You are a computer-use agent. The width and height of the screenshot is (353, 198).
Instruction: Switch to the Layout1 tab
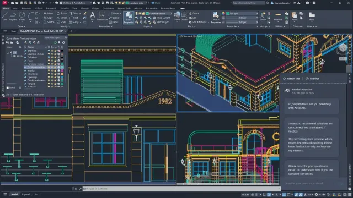click(x=26, y=194)
